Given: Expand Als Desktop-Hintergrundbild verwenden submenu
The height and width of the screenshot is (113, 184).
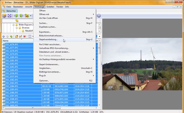Looking at the screenshot, I should 94,60.
